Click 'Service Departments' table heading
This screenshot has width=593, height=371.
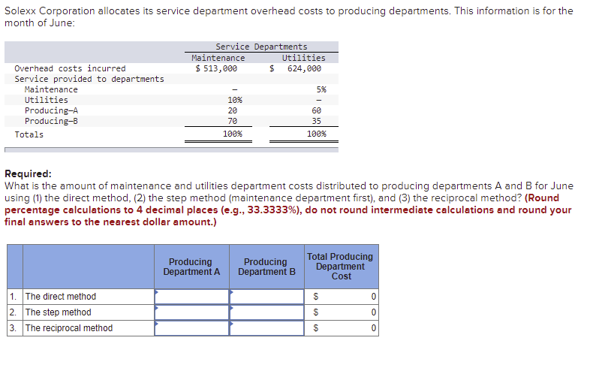(x=261, y=47)
